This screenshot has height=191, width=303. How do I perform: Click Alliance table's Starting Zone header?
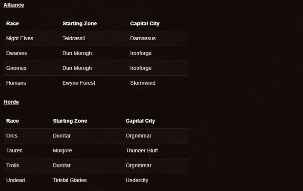click(79, 24)
